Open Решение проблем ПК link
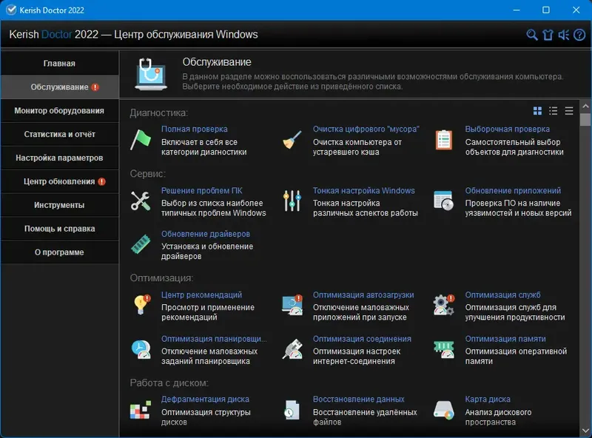Image resolution: width=592 pixels, height=438 pixels. click(x=201, y=191)
